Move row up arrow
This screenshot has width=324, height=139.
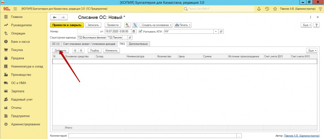click(75, 50)
